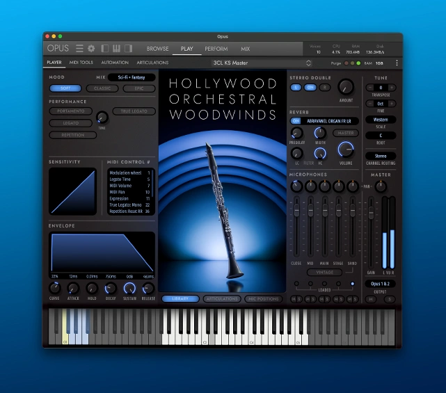Open the Articulations top tab
Image resolution: width=446 pixels, height=393 pixels.
pos(152,63)
